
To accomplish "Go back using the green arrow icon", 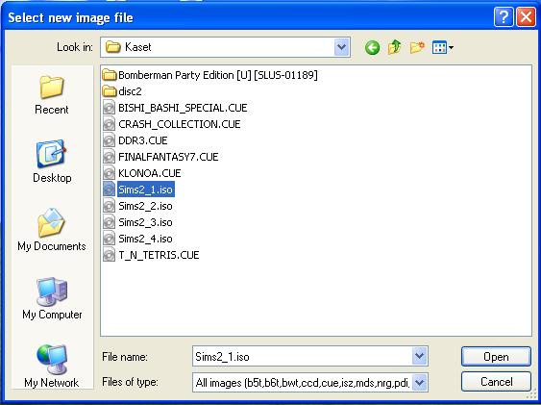I will pos(372,47).
